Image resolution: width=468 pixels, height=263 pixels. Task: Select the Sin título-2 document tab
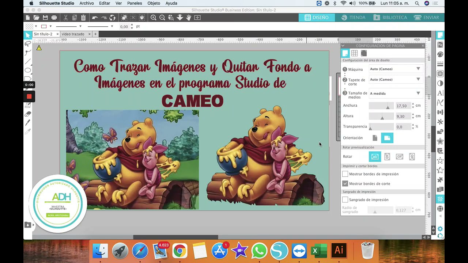(x=43, y=34)
